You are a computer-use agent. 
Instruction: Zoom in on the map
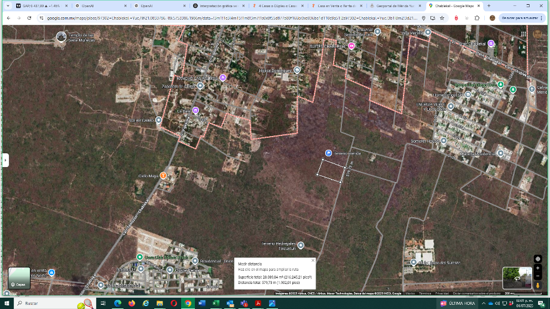point(537,268)
